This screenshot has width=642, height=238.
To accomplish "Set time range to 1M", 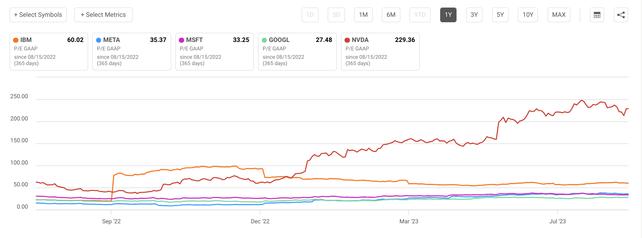I will coord(363,15).
